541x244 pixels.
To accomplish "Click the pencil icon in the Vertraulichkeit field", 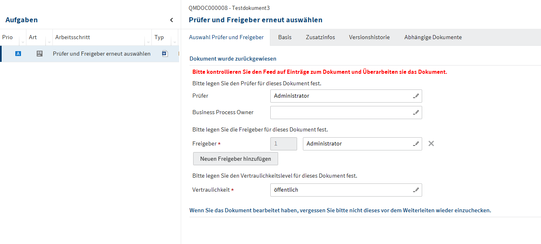I will pyautogui.click(x=416, y=190).
